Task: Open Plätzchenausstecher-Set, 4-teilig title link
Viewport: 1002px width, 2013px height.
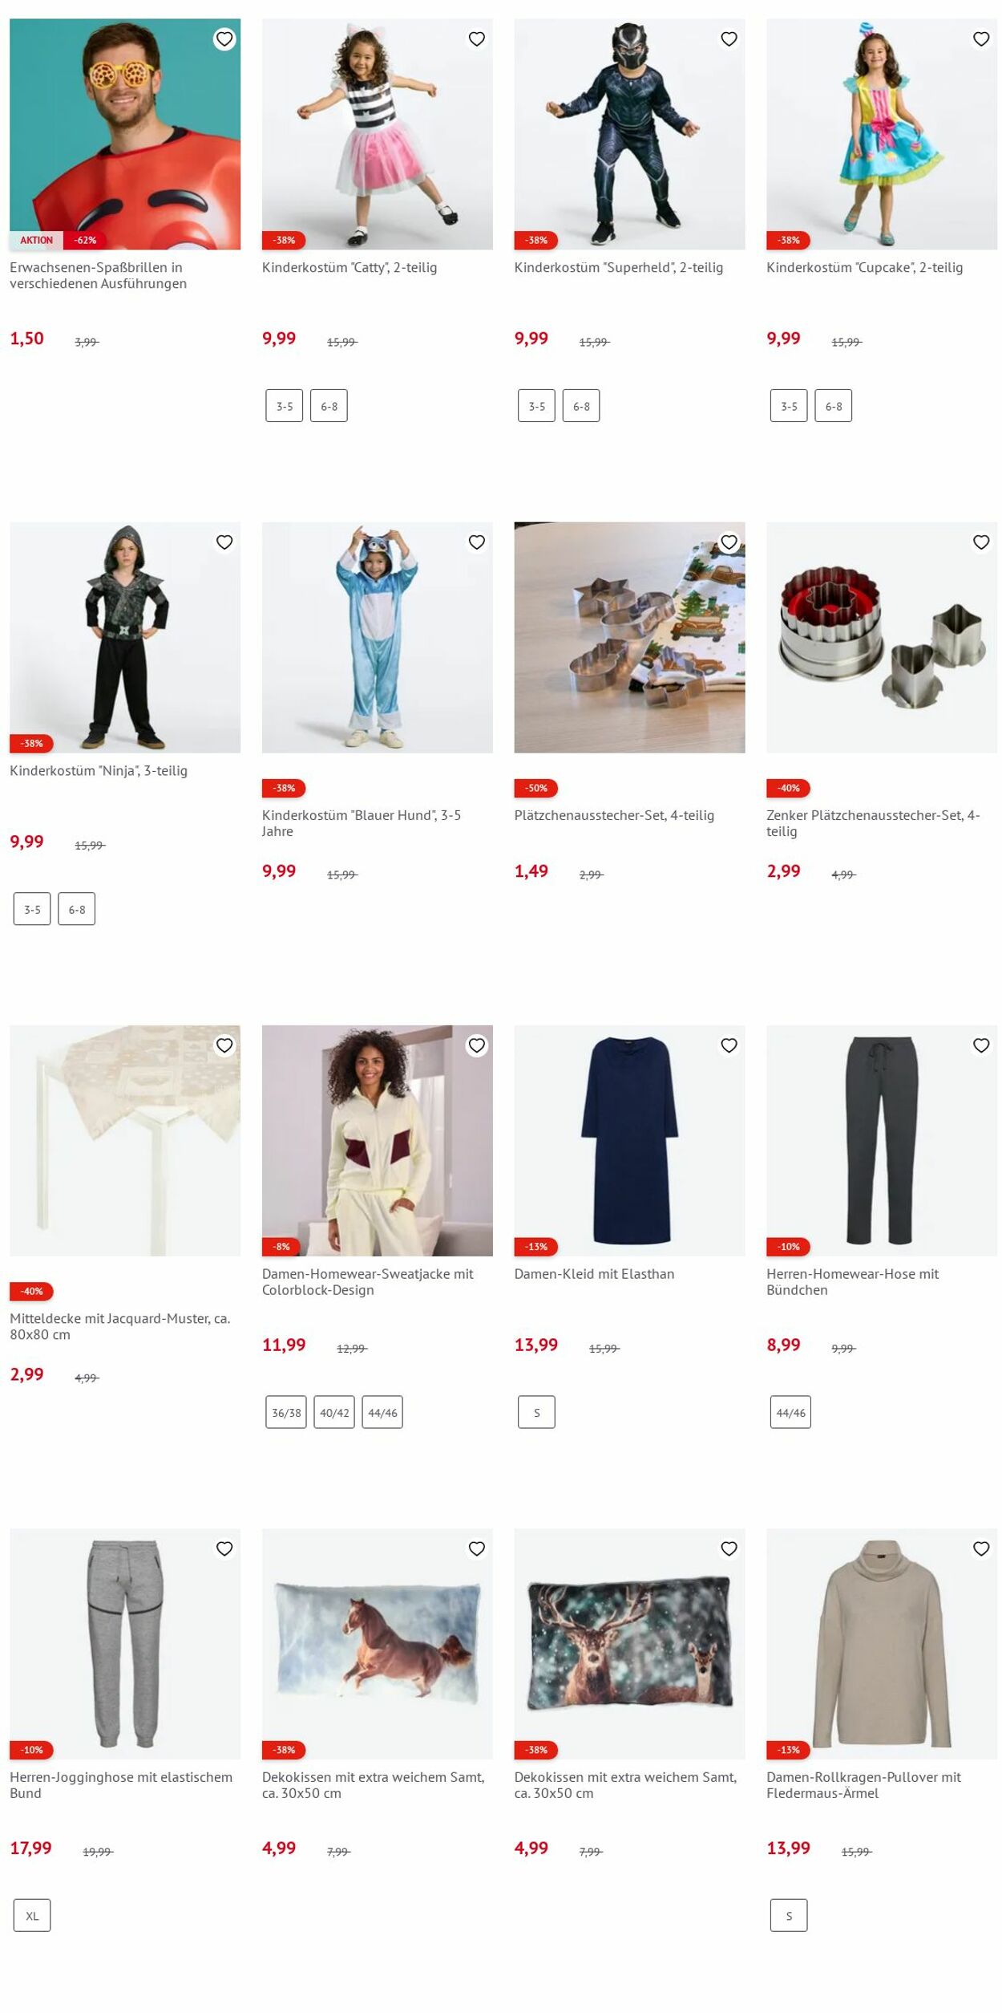Action: (x=614, y=815)
